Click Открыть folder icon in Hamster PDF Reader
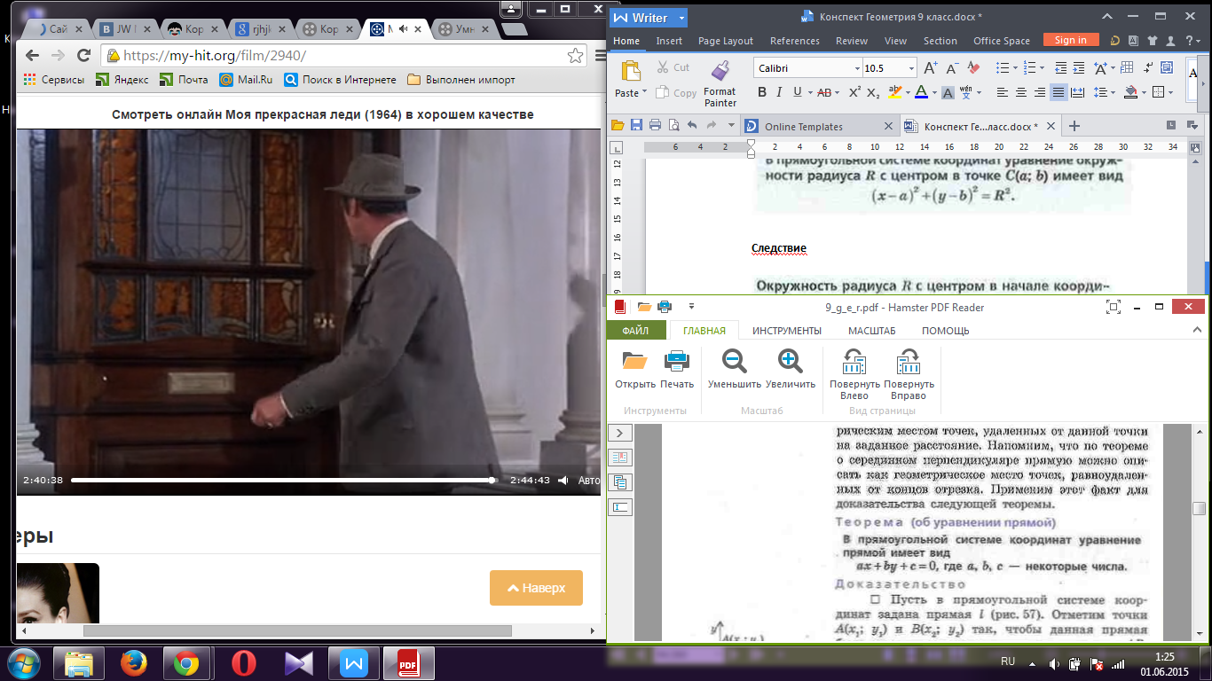The height and width of the screenshot is (681, 1212). click(634, 361)
